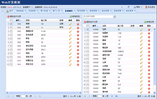
Task: Sort the left grid by 输入码 header
Action: (49, 20)
